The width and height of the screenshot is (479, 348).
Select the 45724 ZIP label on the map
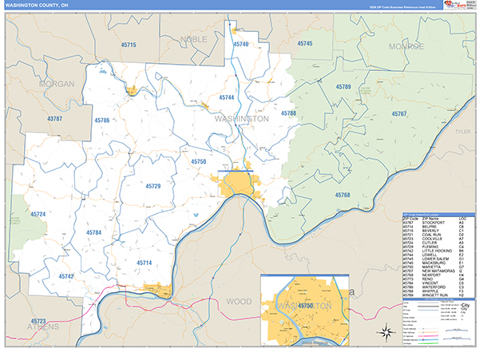coord(38,214)
